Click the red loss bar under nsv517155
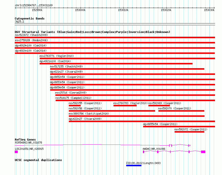 pyautogui.click(x=127, y=69)
